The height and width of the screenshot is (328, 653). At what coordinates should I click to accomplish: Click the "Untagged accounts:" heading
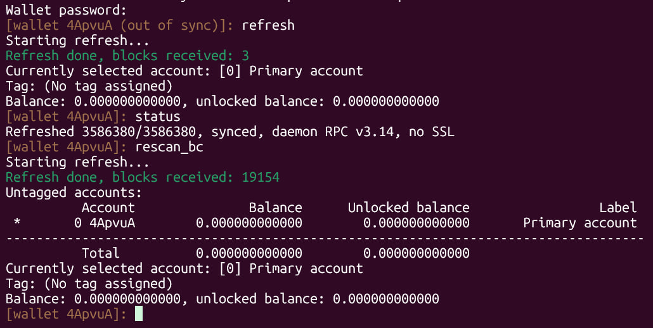coord(74,192)
